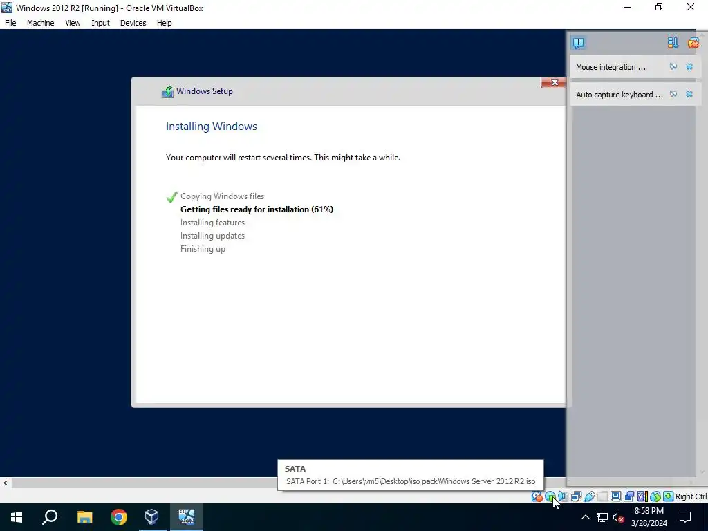Click the muted volume tray icon
The width and height of the screenshot is (708, 531).
pyautogui.click(x=618, y=517)
